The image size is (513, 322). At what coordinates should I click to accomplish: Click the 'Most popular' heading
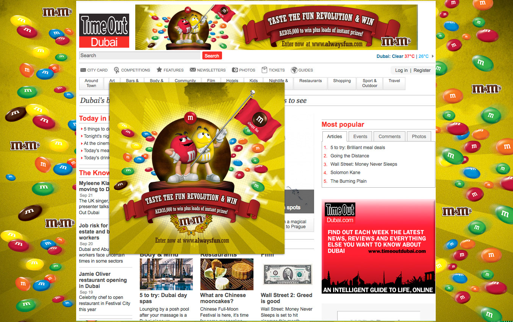(343, 124)
